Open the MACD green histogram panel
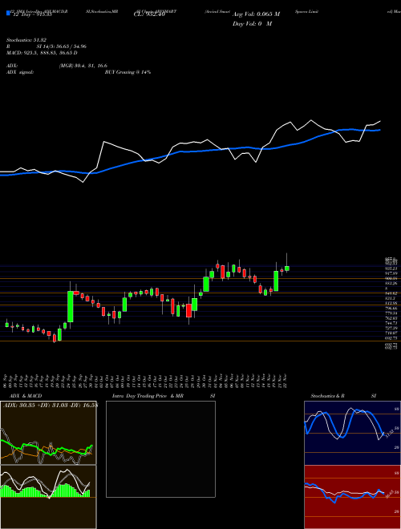401x529 pixels. 48,497
